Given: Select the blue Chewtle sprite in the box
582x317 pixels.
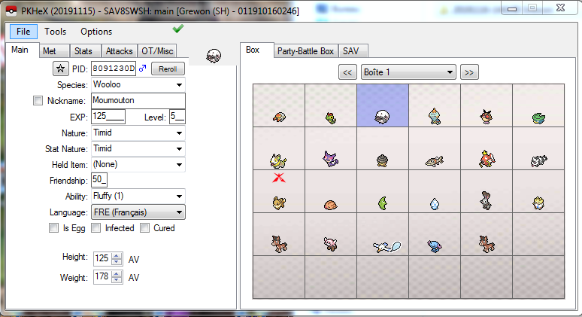Looking at the screenshot, I should (x=435, y=116).
